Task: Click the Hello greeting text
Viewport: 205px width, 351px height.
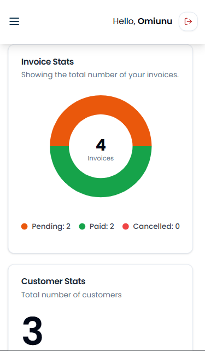Action: tap(124, 21)
